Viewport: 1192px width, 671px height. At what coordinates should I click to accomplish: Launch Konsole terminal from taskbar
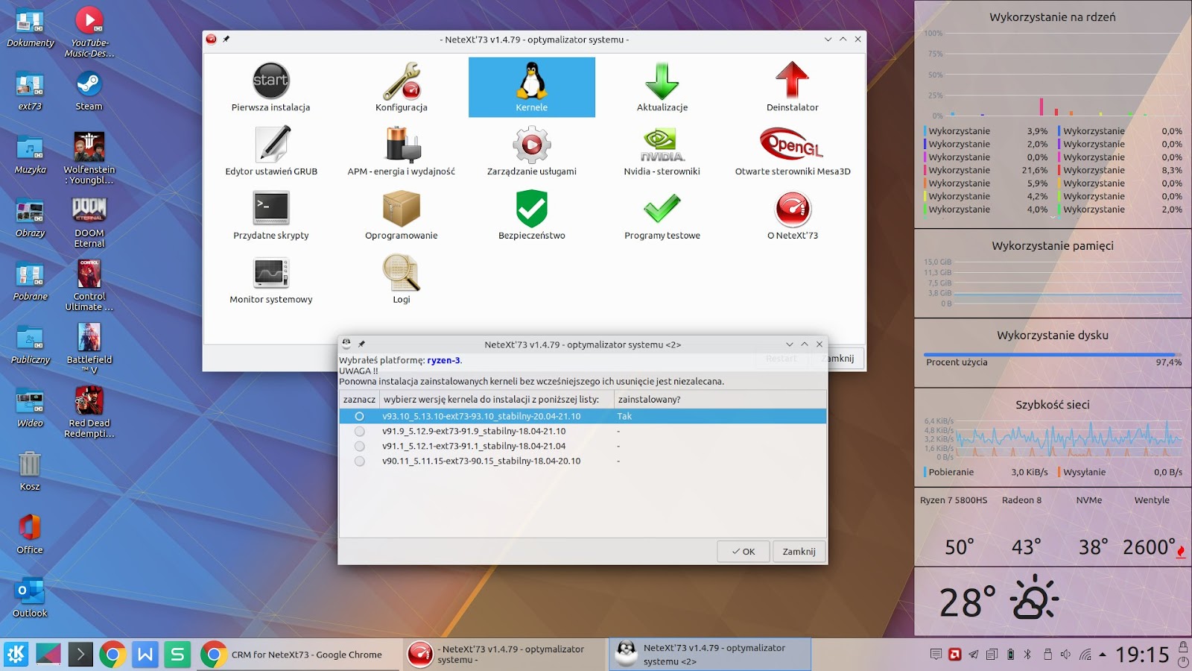[x=80, y=655]
